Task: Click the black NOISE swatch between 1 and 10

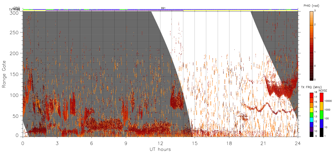Action: coord(321,132)
